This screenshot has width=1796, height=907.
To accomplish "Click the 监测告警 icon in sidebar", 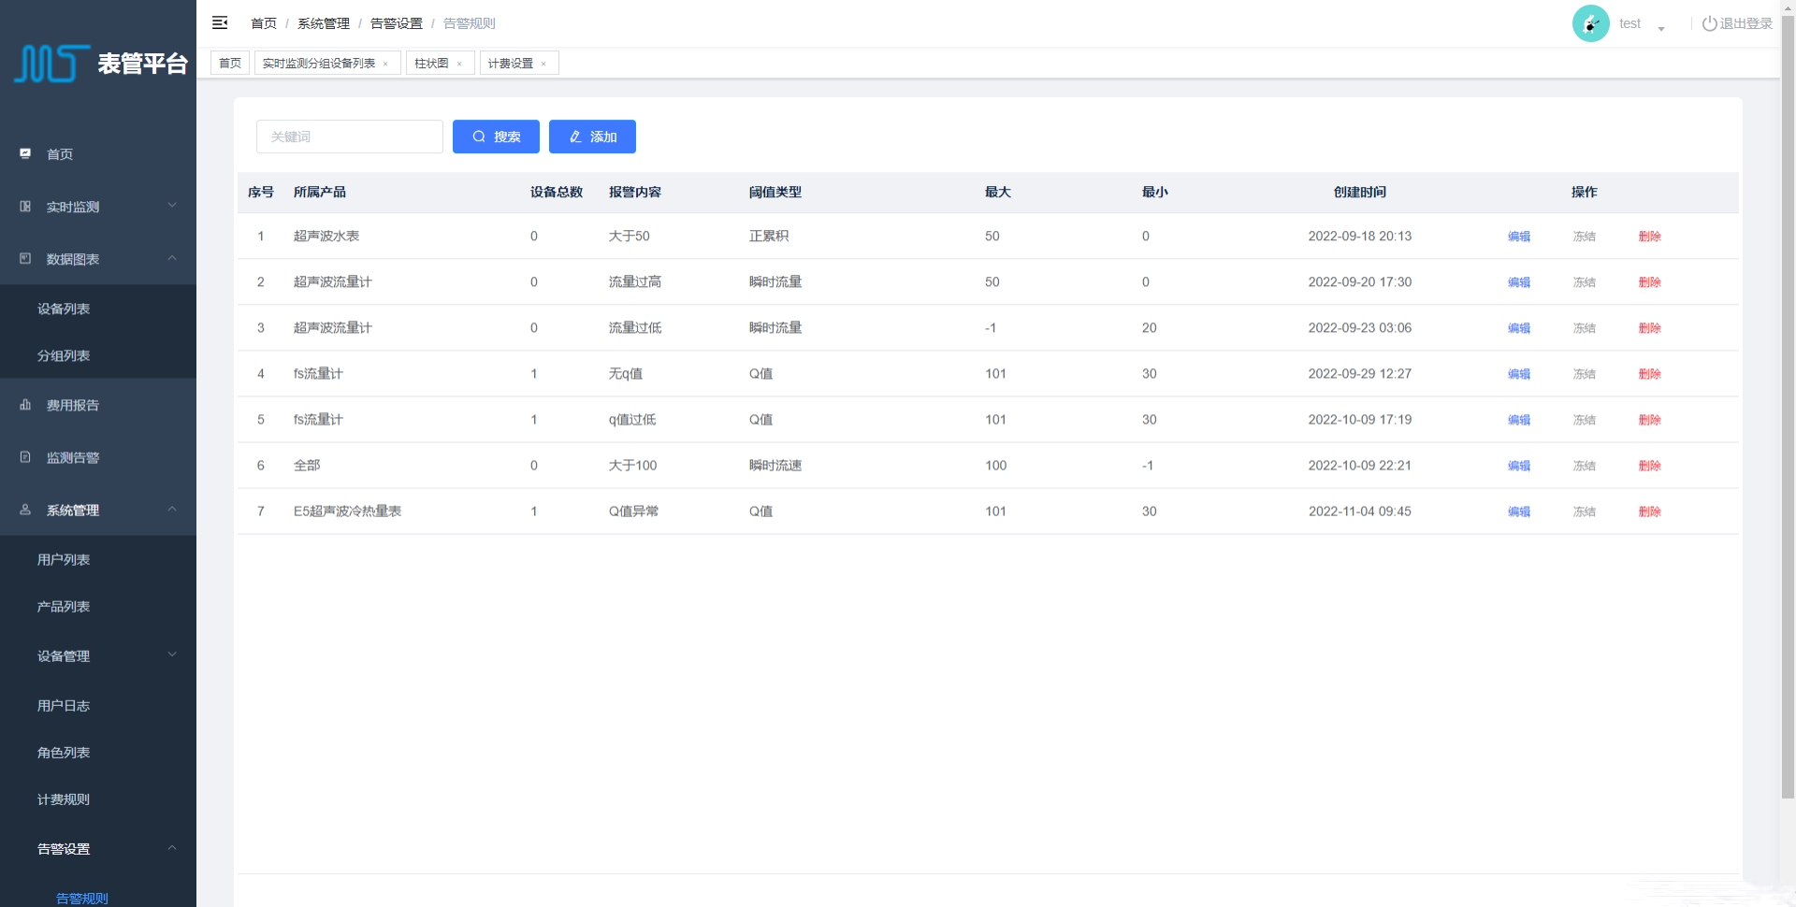I will (x=25, y=457).
